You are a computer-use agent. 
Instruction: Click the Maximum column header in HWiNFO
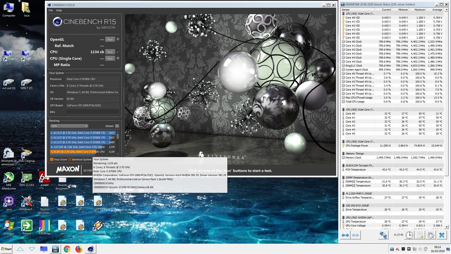click(418, 10)
